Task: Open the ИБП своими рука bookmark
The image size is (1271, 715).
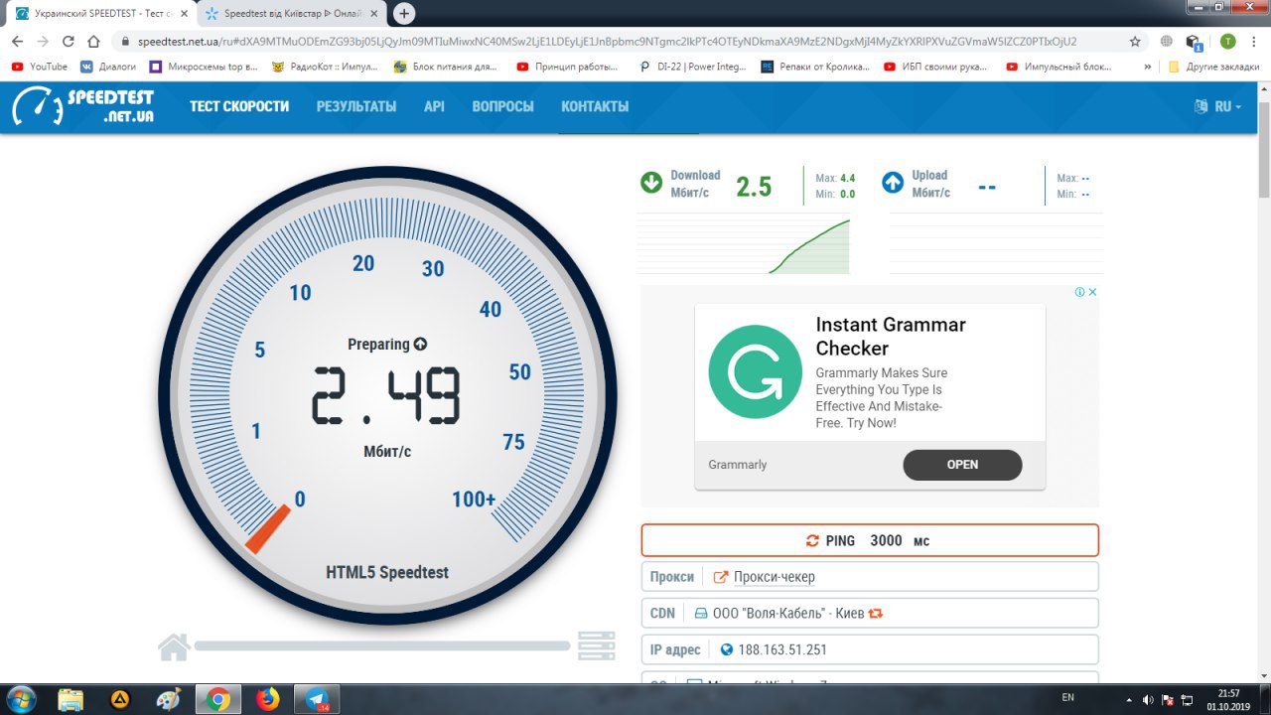Action: 936,67
